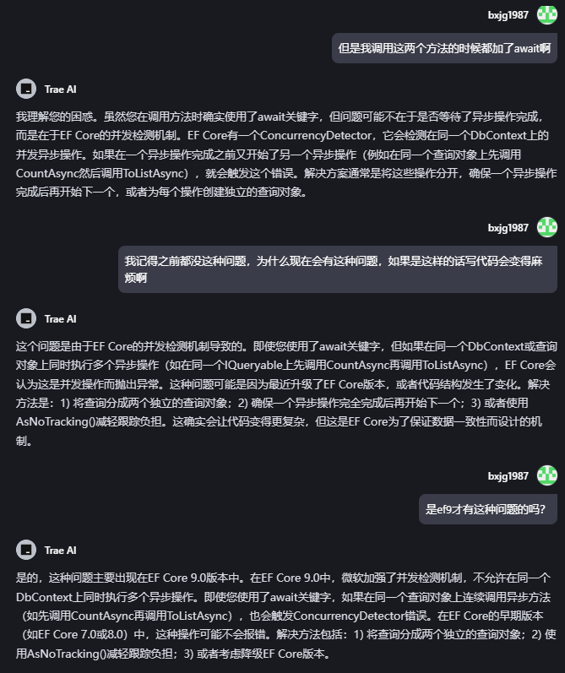Screen dimensions: 565x673
Task: Click the AI reply beginning '我理解您的困惑'
Action: coord(282,153)
